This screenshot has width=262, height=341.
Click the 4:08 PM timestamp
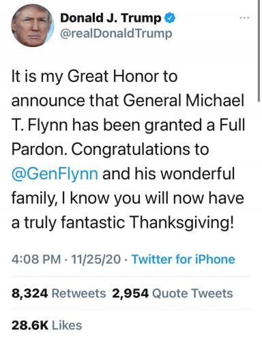pyautogui.click(x=36, y=259)
